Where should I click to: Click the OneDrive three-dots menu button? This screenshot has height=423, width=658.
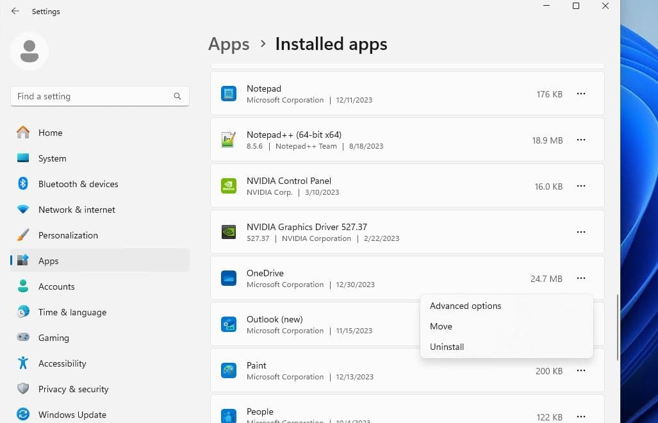pos(580,278)
